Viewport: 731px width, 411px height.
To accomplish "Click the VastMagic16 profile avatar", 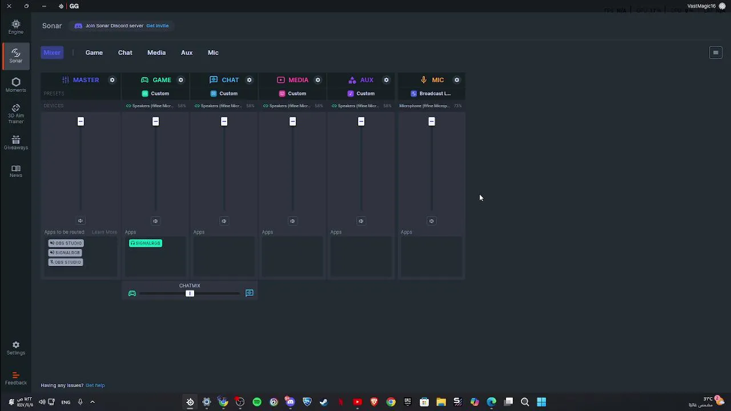I will [722, 6].
